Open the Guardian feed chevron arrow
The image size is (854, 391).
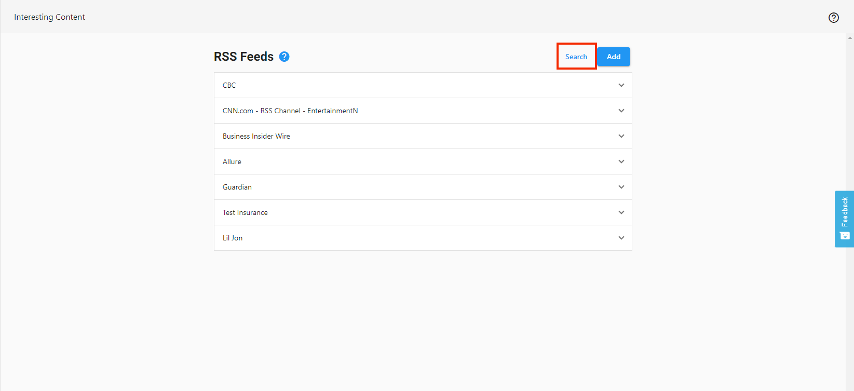621,187
